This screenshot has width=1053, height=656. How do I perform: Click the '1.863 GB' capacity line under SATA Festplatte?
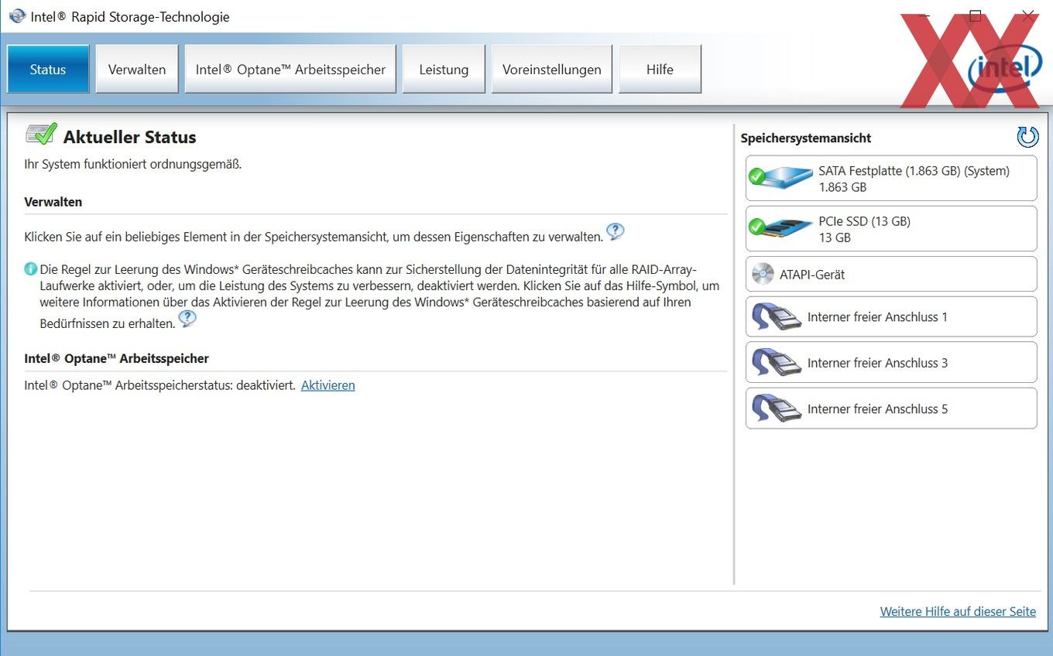click(842, 186)
